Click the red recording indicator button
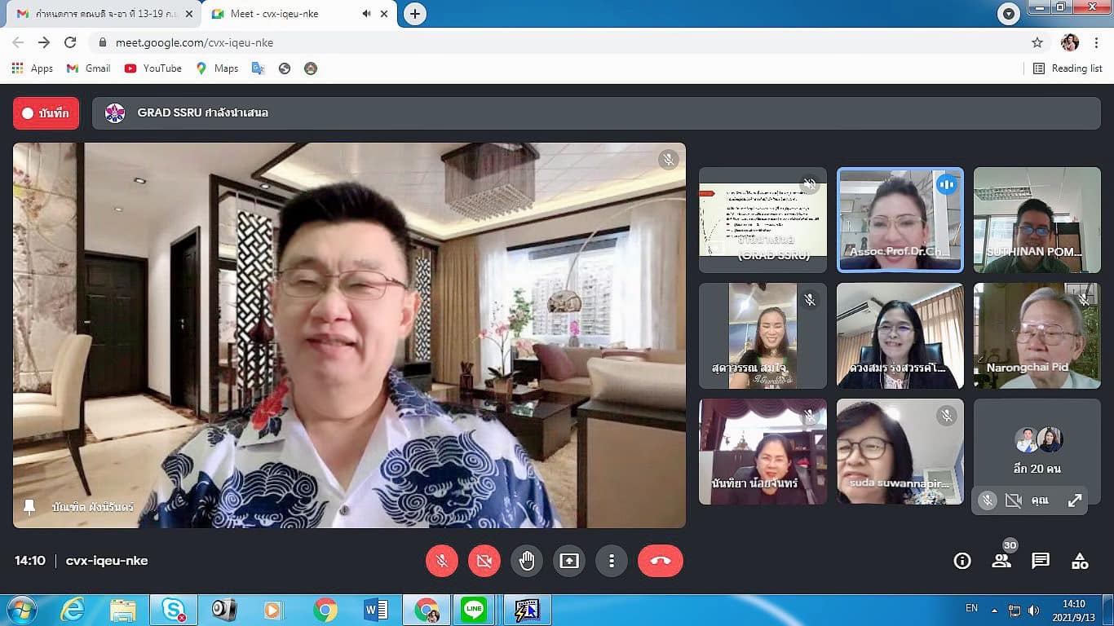The height and width of the screenshot is (626, 1114). [46, 113]
